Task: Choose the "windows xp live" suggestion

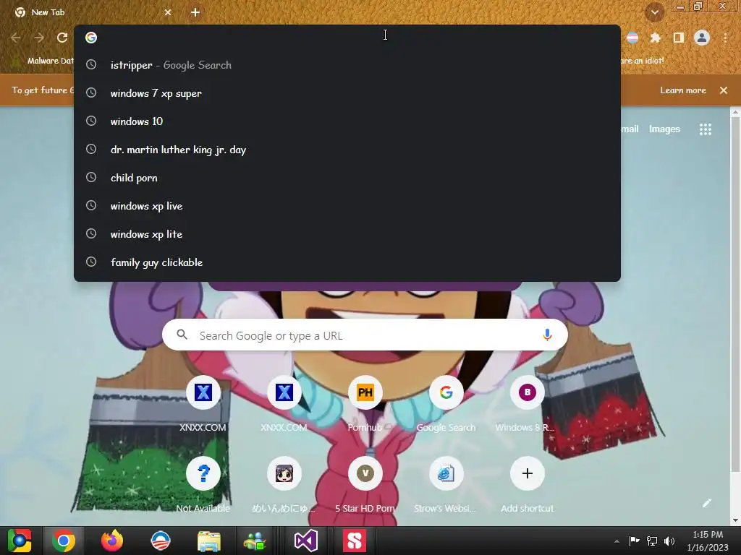Action: [x=347, y=206]
